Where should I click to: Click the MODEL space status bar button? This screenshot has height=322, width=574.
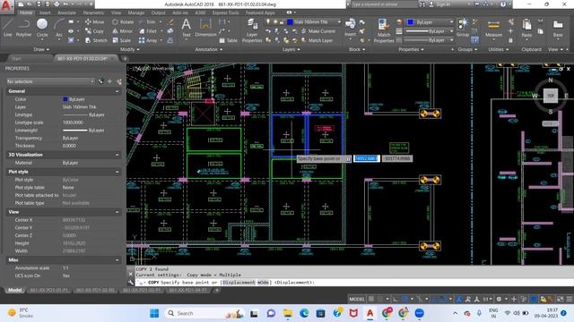click(x=357, y=299)
